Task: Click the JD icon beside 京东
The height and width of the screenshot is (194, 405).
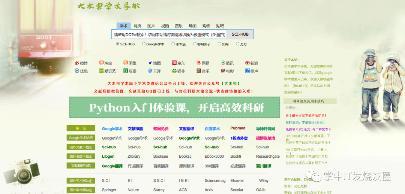Action: (x=174, y=63)
